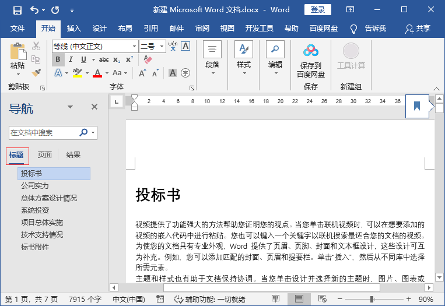The width and height of the screenshot is (445, 306).
Task: Open the Quick Access Toolbar customize arrow
Action: (72, 10)
